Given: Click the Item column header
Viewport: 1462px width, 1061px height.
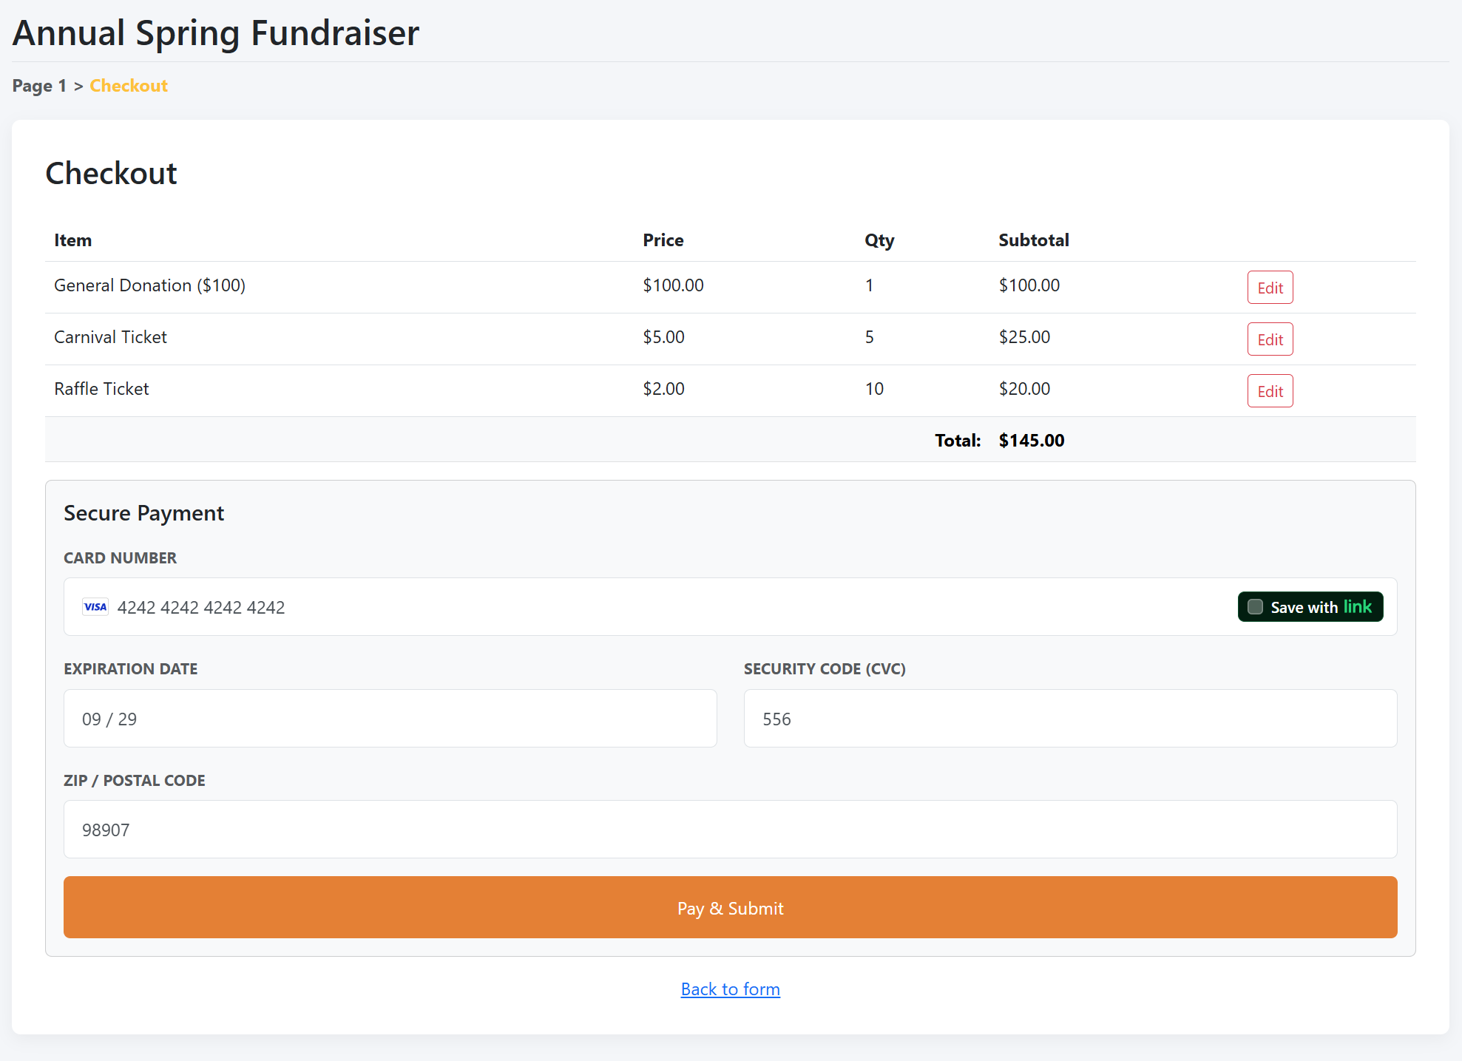Looking at the screenshot, I should (x=72, y=240).
